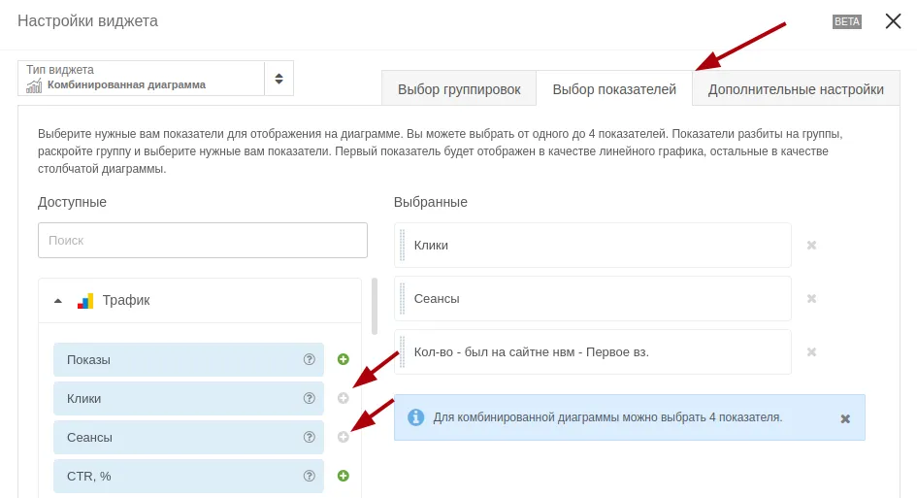Click the Поиск search field
Viewport: 917px width, 498px height.
(203, 240)
